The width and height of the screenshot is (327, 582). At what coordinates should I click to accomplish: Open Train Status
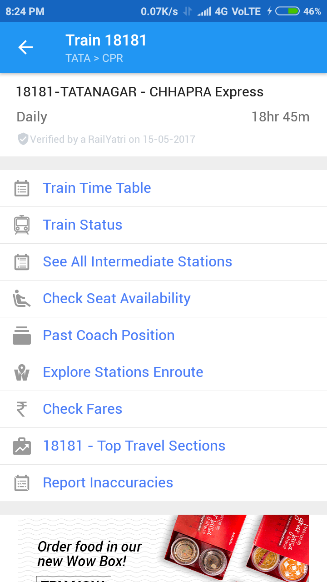coord(82,225)
